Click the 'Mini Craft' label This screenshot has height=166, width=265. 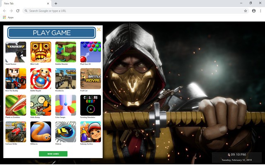pos(34,64)
